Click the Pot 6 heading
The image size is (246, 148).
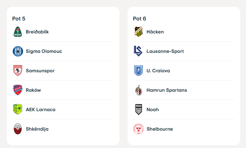coord(140,18)
